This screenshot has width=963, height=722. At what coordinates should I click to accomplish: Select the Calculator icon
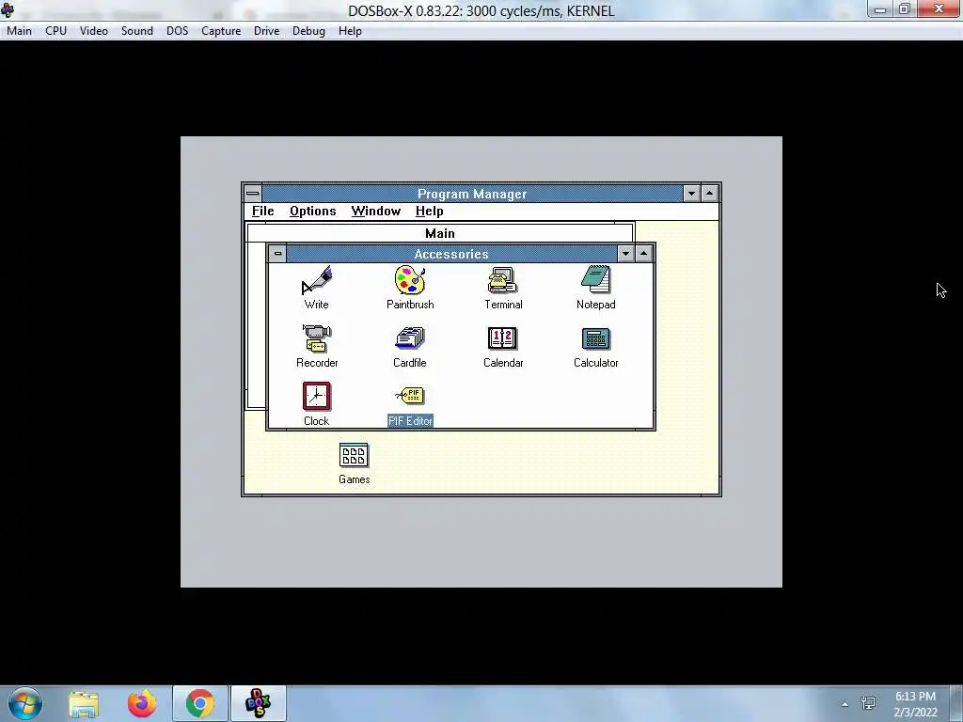click(x=595, y=338)
